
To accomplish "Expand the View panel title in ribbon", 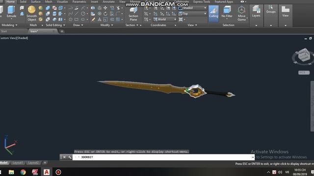I will (192, 25).
